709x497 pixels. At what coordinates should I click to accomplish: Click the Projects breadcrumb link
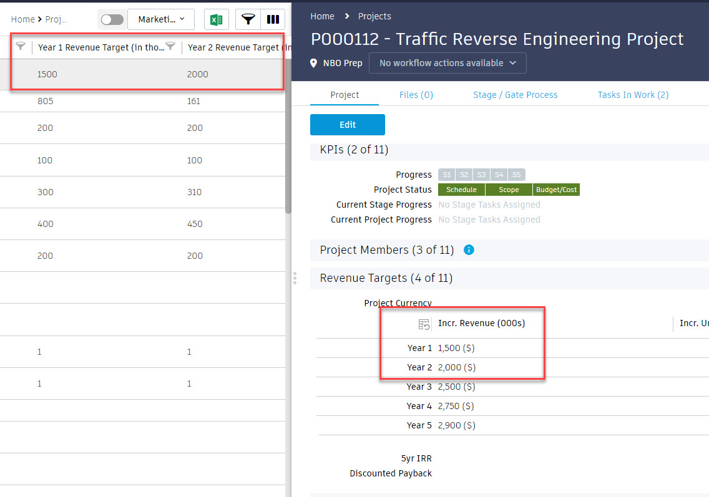click(x=374, y=16)
